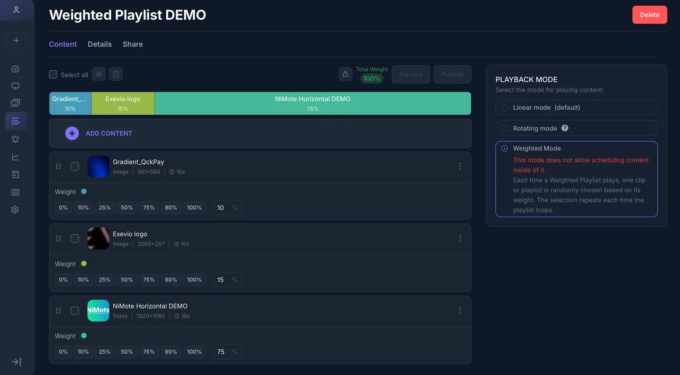The width and height of the screenshot is (680, 375).
Task: Tick the Select all checkbox
Action: 53,74
